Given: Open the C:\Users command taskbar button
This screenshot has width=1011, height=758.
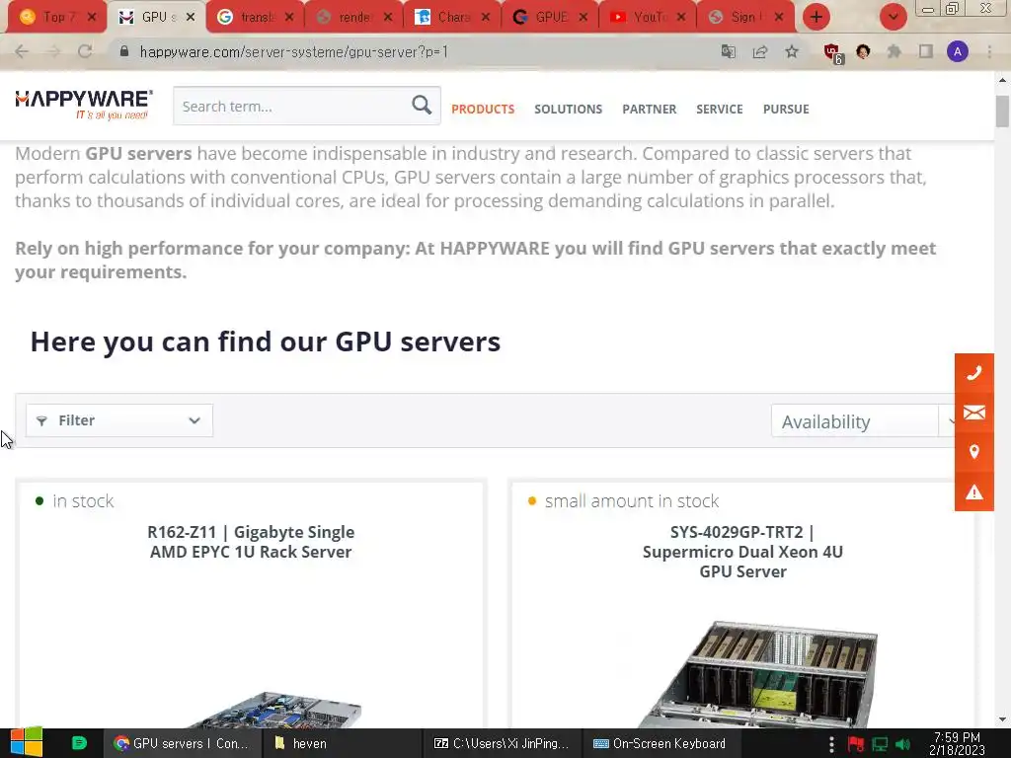Looking at the screenshot, I should click(502, 743).
